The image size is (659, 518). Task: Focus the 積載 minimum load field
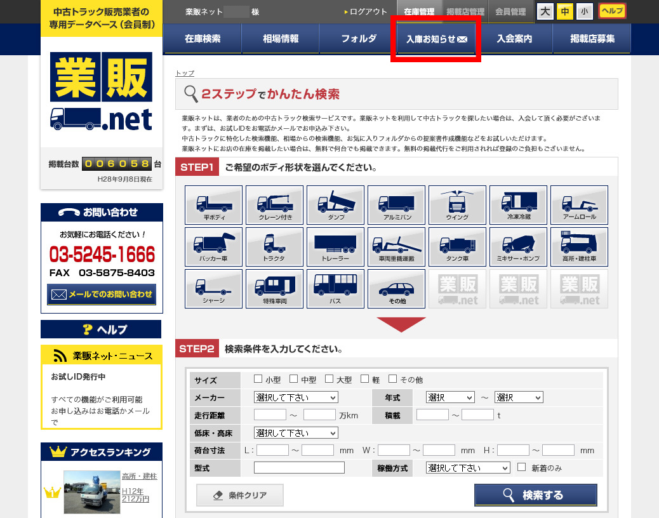coord(432,415)
